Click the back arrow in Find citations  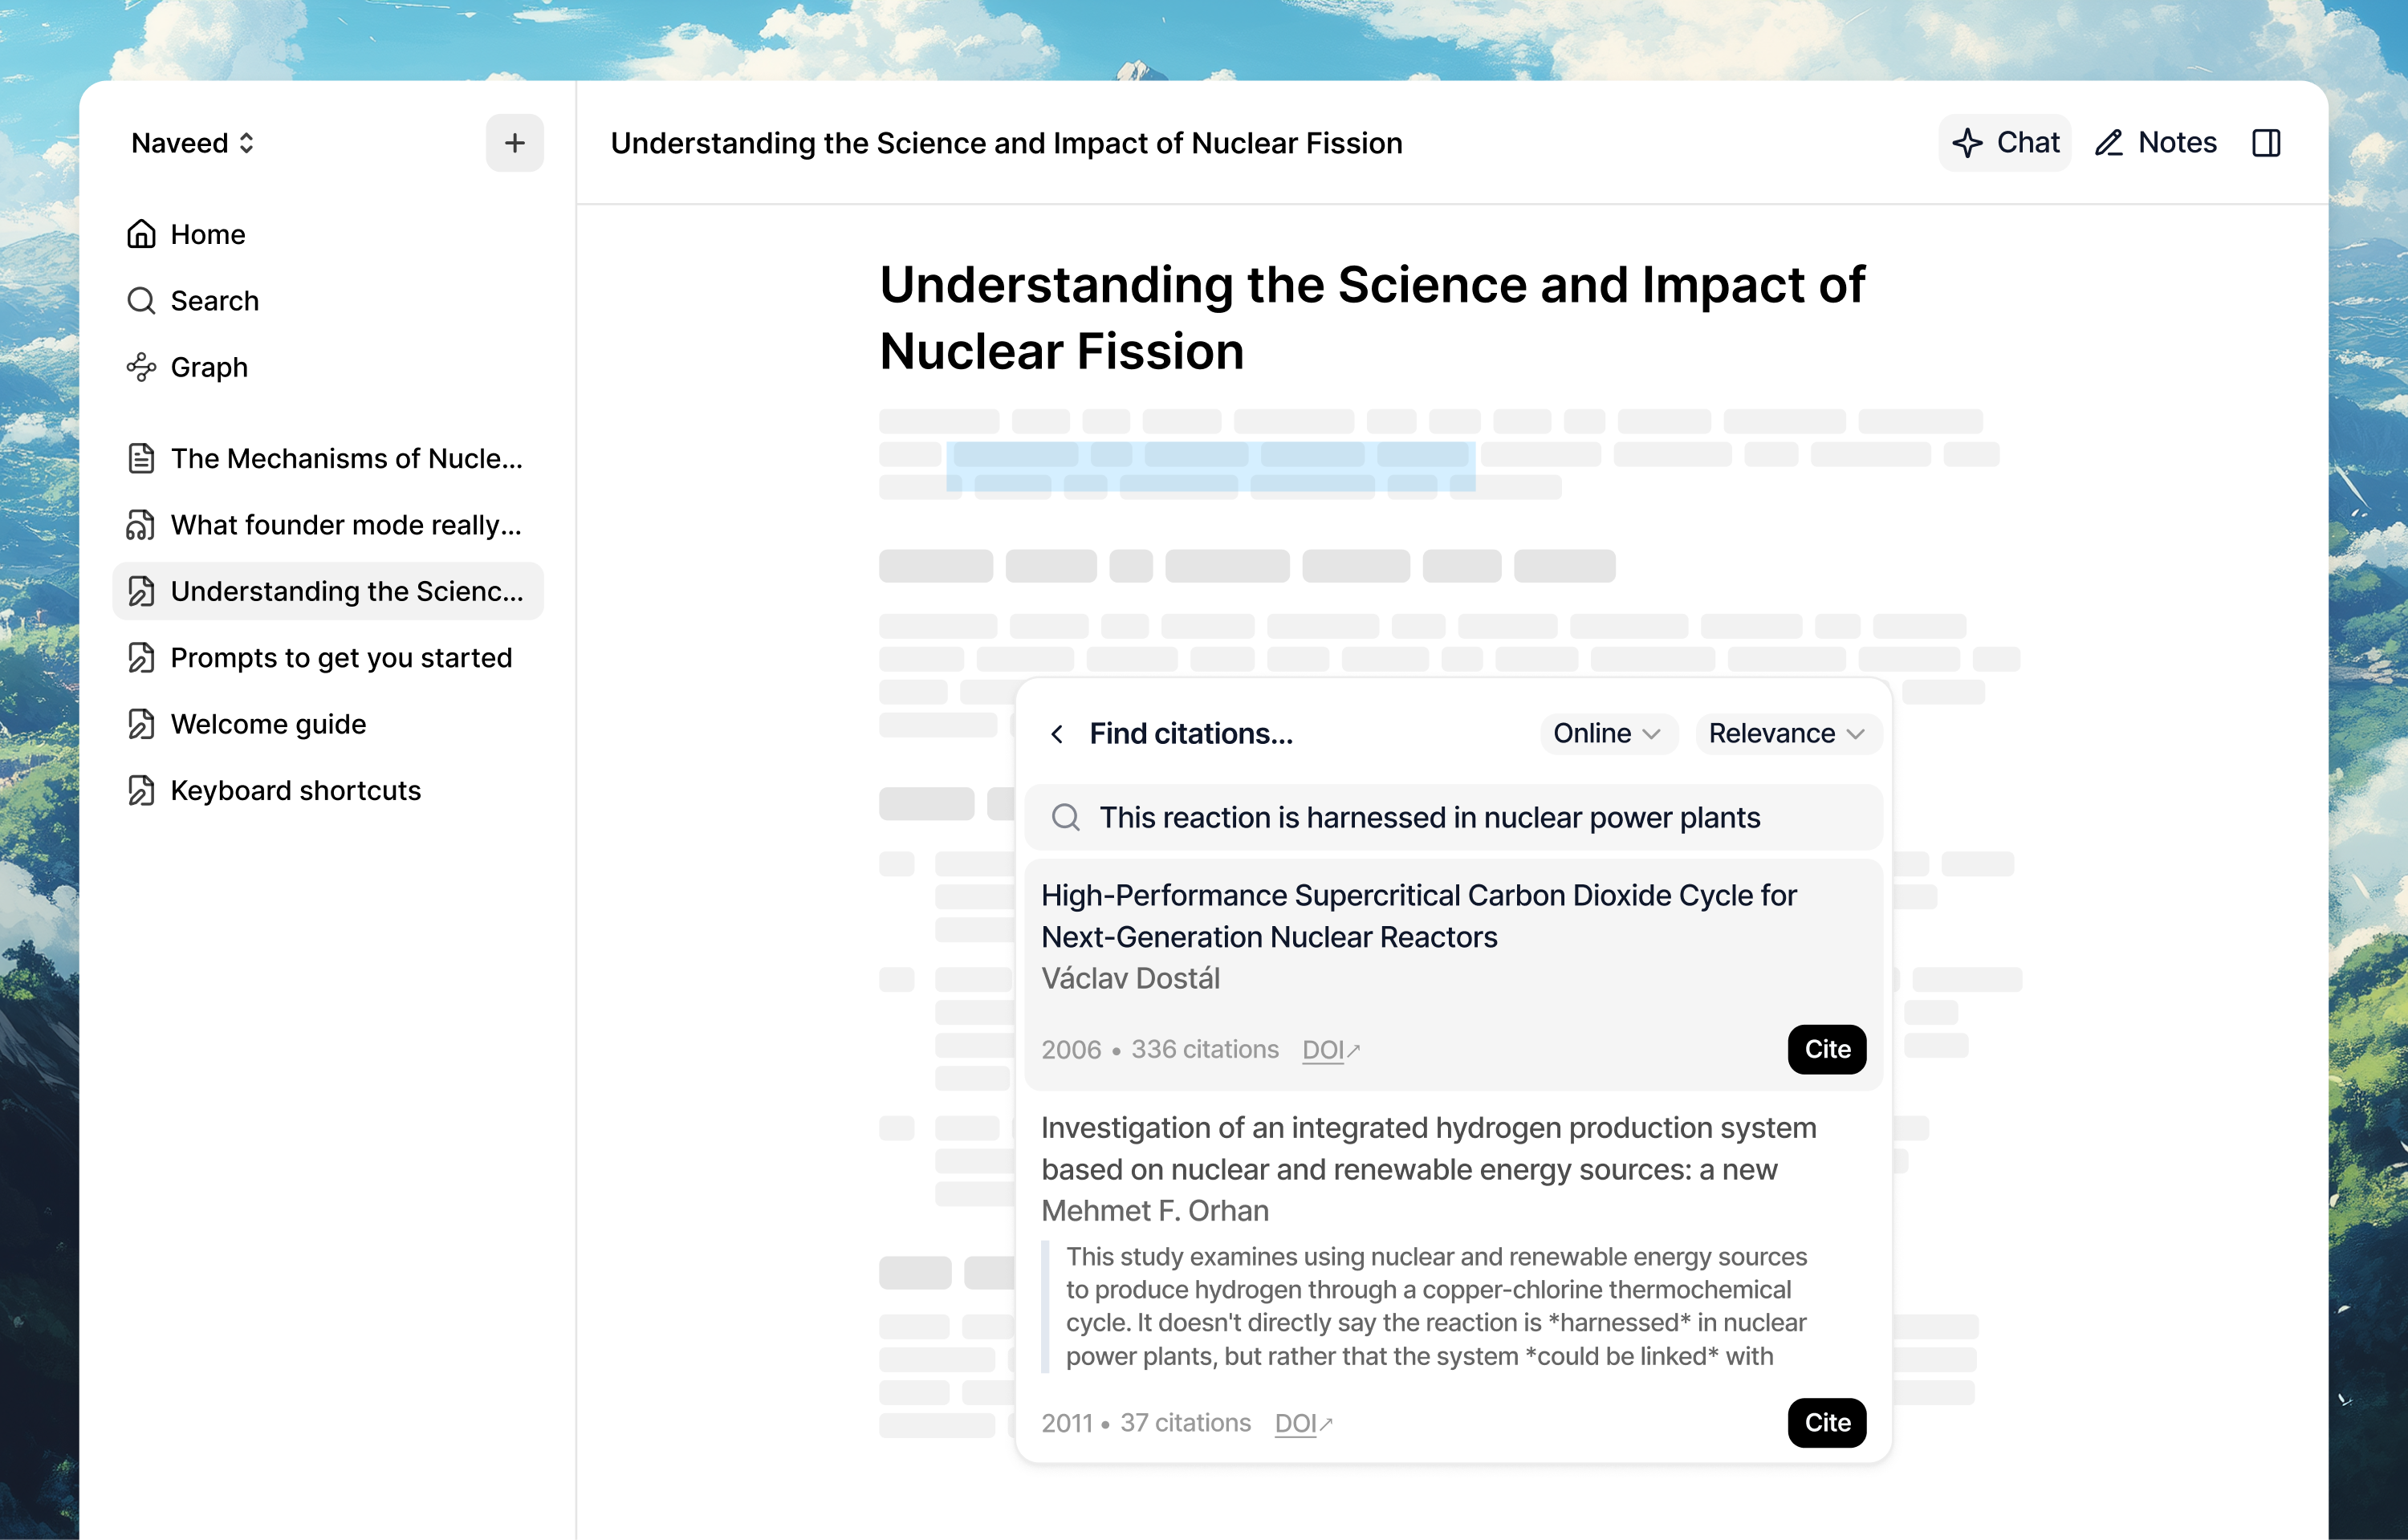click(1057, 734)
